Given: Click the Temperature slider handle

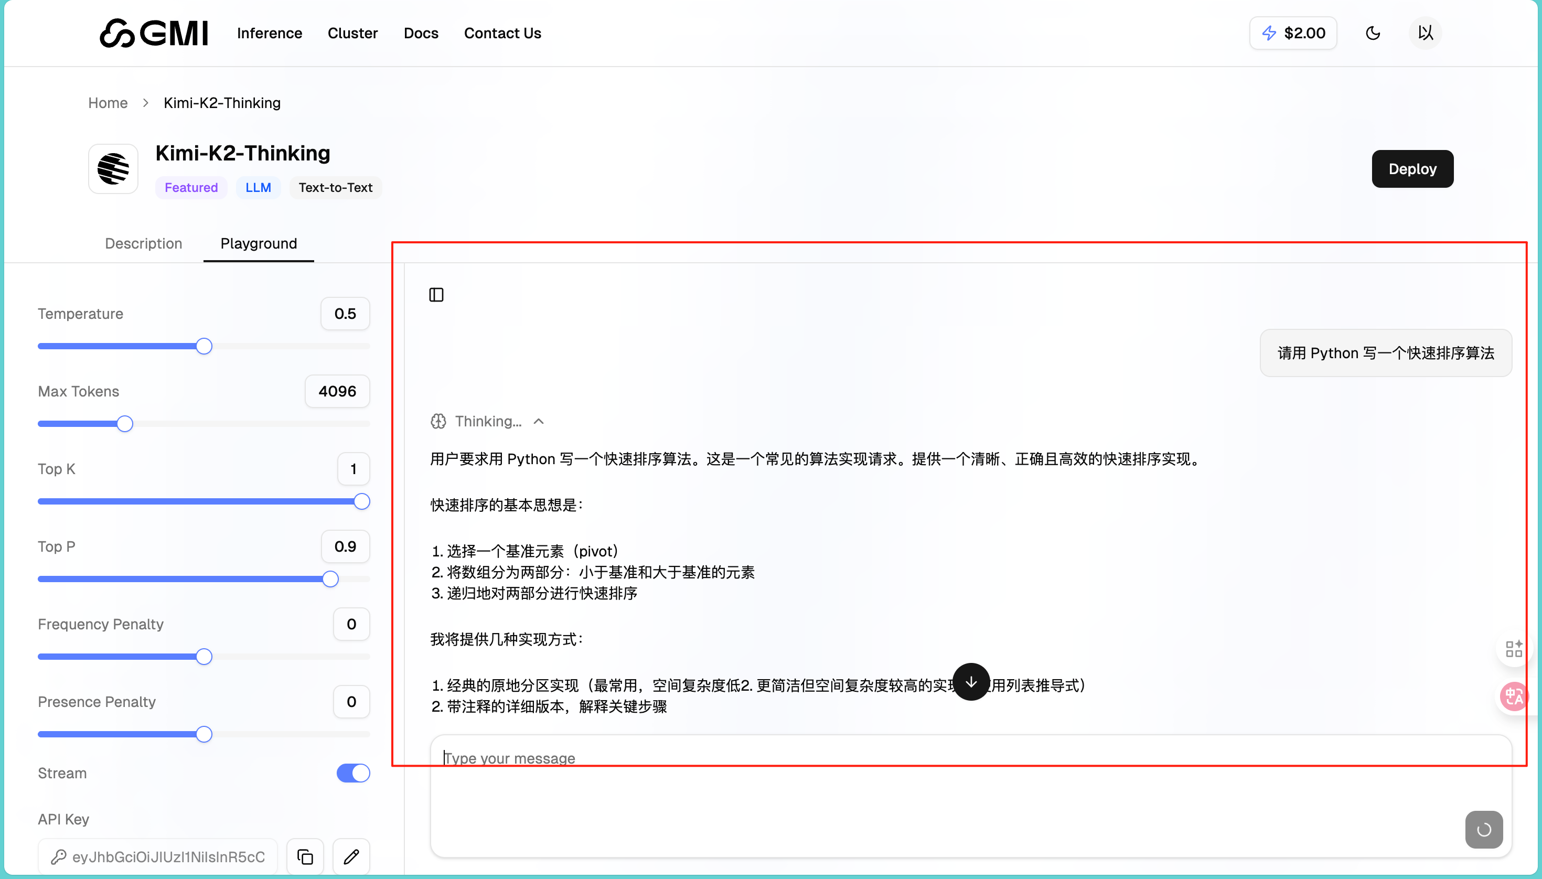Looking at the screenshot, I should click(204, 346).
